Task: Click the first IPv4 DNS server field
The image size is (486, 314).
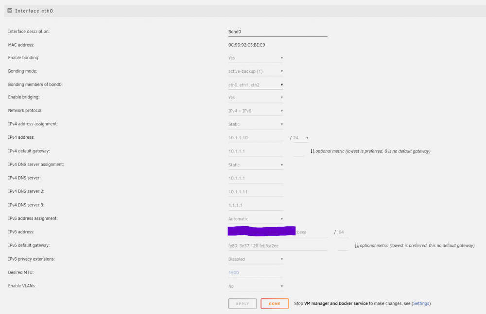Action: tap(256, 178)
